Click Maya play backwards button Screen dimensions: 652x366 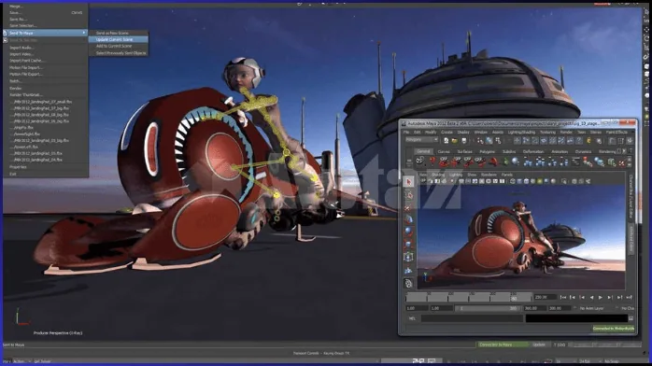point(591,298)
